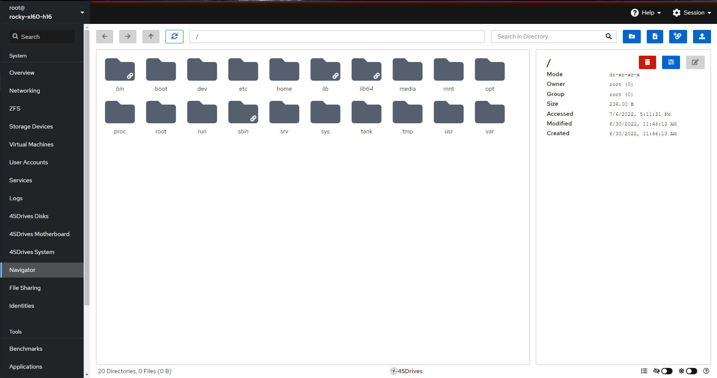Select the run folder
Screen dimensions: 717x378
[x=202, y=117]
